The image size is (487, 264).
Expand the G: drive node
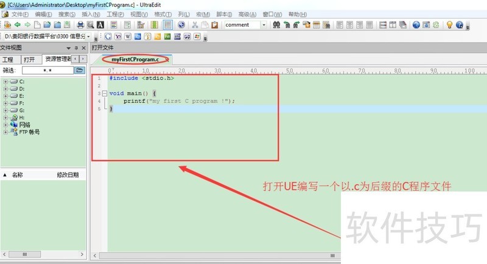click(5, 111)
